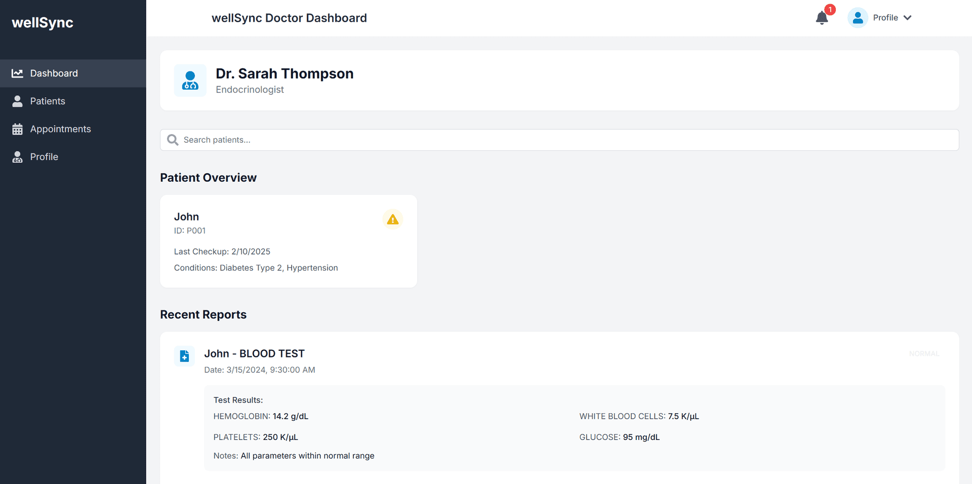
Task: Expand the Profile dropdown chevron
Action: pos(907,17)
